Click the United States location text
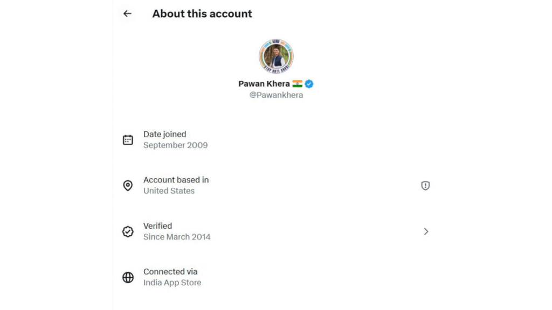The height and width of the screenshot is (310, 552). pos(169,191)
